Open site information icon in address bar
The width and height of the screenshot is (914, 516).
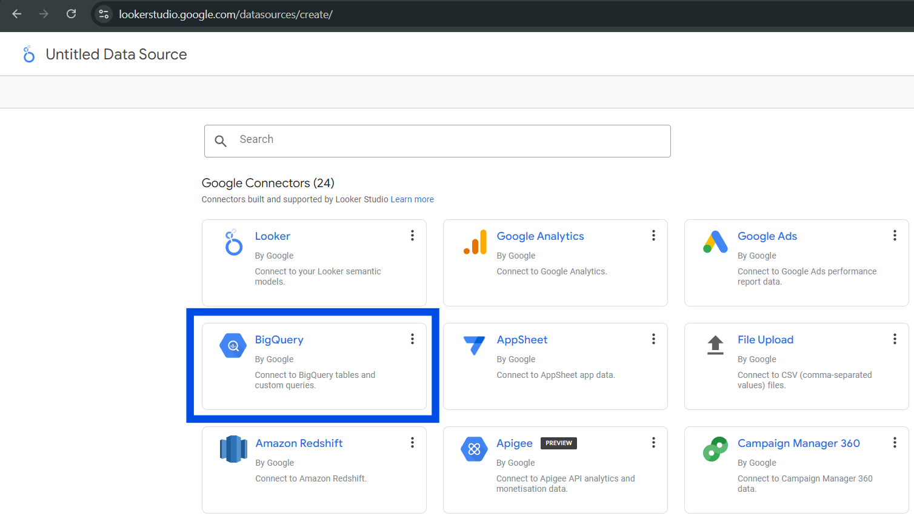(x=104, y=14)
